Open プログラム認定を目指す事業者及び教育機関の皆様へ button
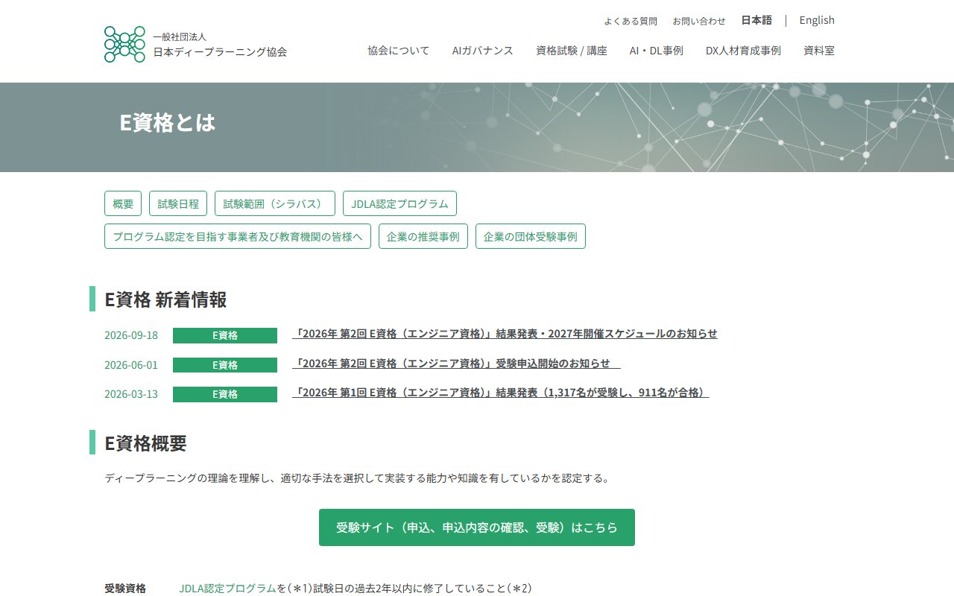The image size is (954, 596). pos(238,236)
